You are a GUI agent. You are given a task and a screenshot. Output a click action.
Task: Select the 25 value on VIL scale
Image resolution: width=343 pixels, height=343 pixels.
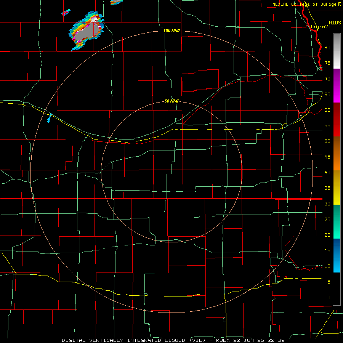tap(327, 220)
